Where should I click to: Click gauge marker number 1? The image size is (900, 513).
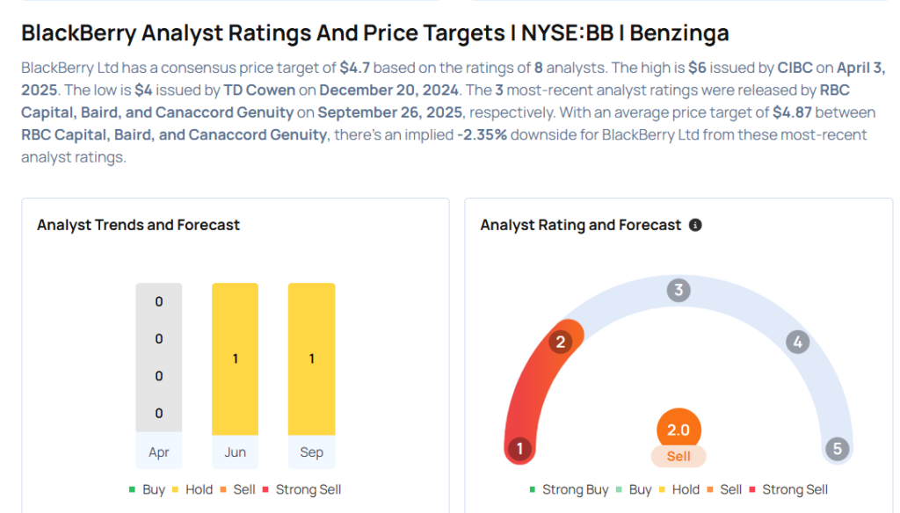click(519, 450)
